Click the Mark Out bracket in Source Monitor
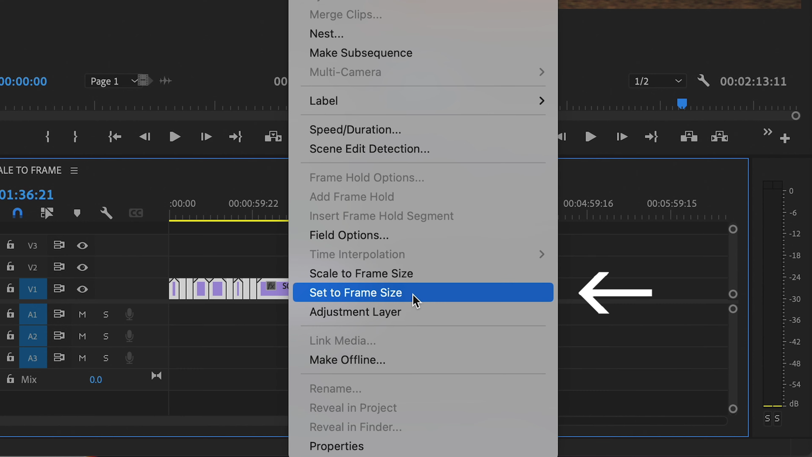 click(75, 137)
